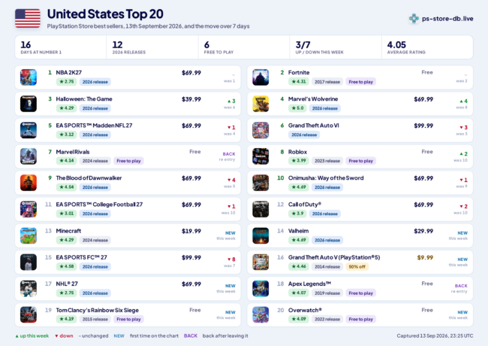Open The Blood of Dawnwalker cover art
Image resolution: width=488 pixels, height=346 pixels.
pyautogui.click(x=29, y=183)
